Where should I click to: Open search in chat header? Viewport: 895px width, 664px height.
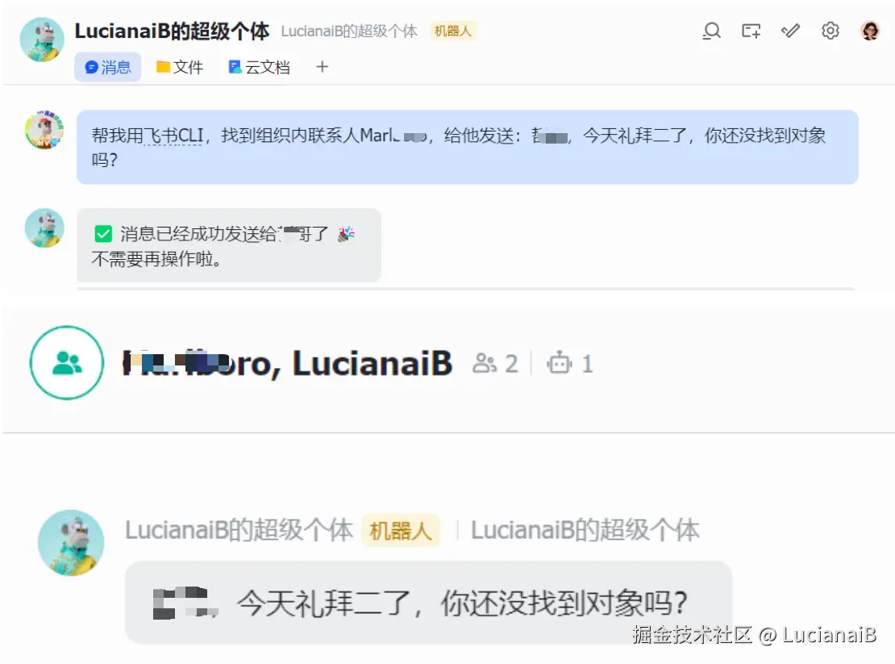711,31
